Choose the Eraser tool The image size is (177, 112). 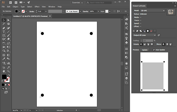[x=8, y=39]
